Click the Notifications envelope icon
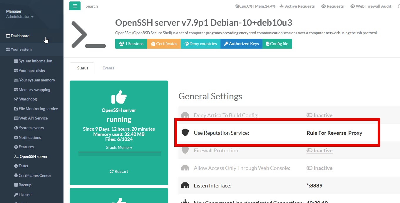Screen dimensions: 400x203 click(16, 137)
